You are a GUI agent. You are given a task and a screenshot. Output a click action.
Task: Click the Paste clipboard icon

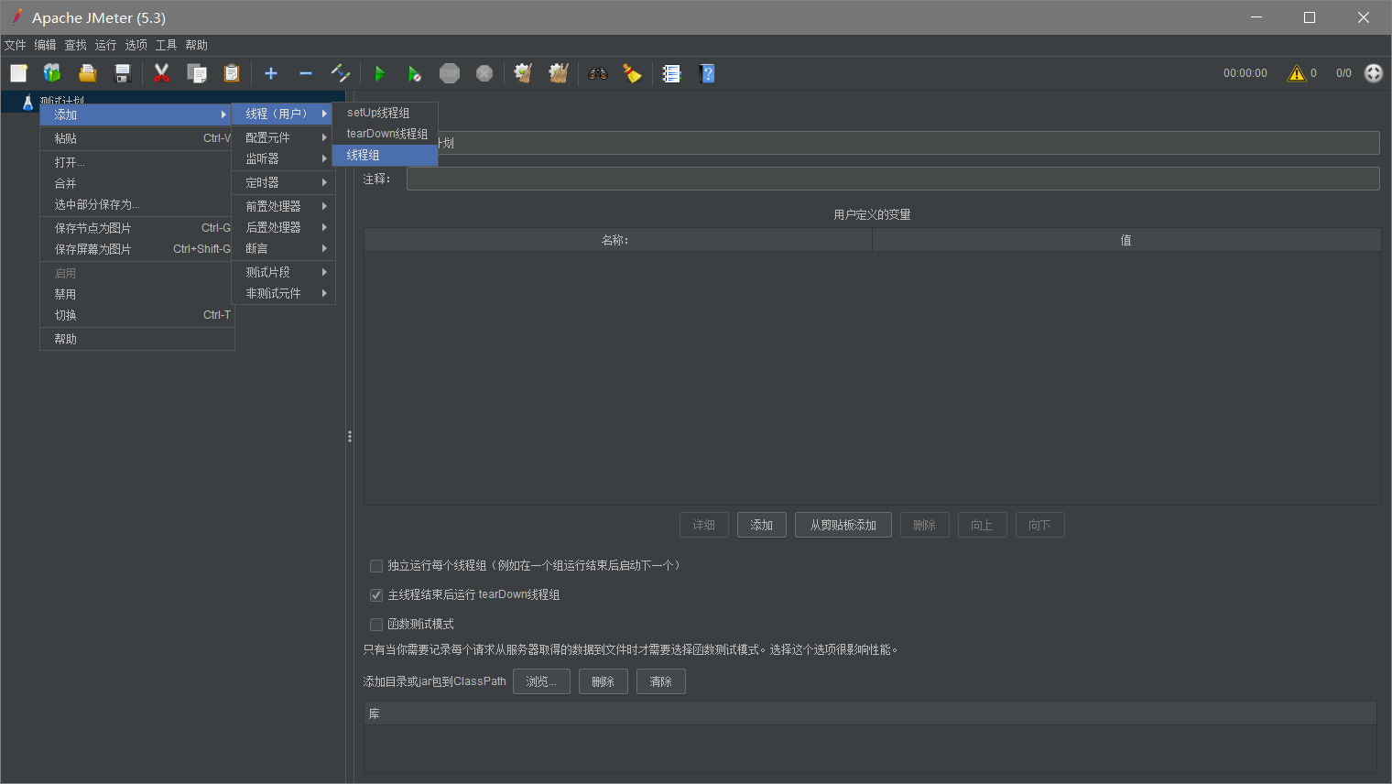point(232,73)
